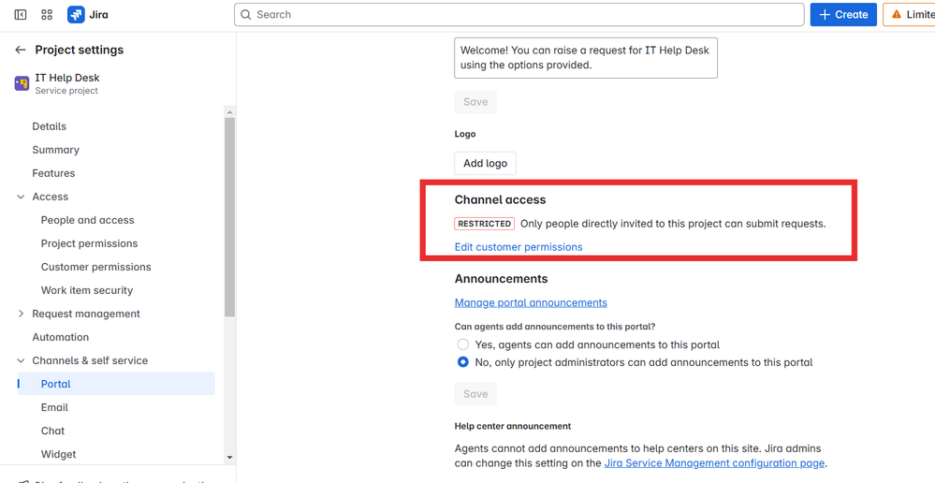Open the Details settings page
The height and width of the screenshot is (483, 935).
coord(49,126)
